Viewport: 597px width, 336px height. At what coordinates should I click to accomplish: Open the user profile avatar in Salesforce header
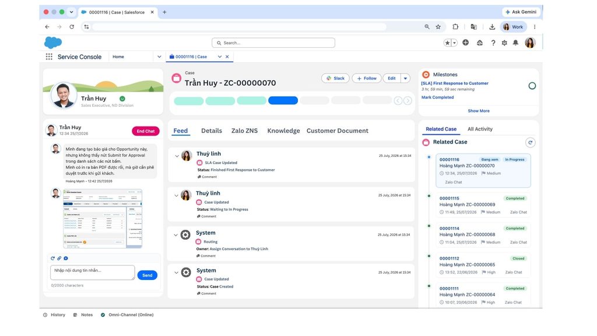[530, 43]
